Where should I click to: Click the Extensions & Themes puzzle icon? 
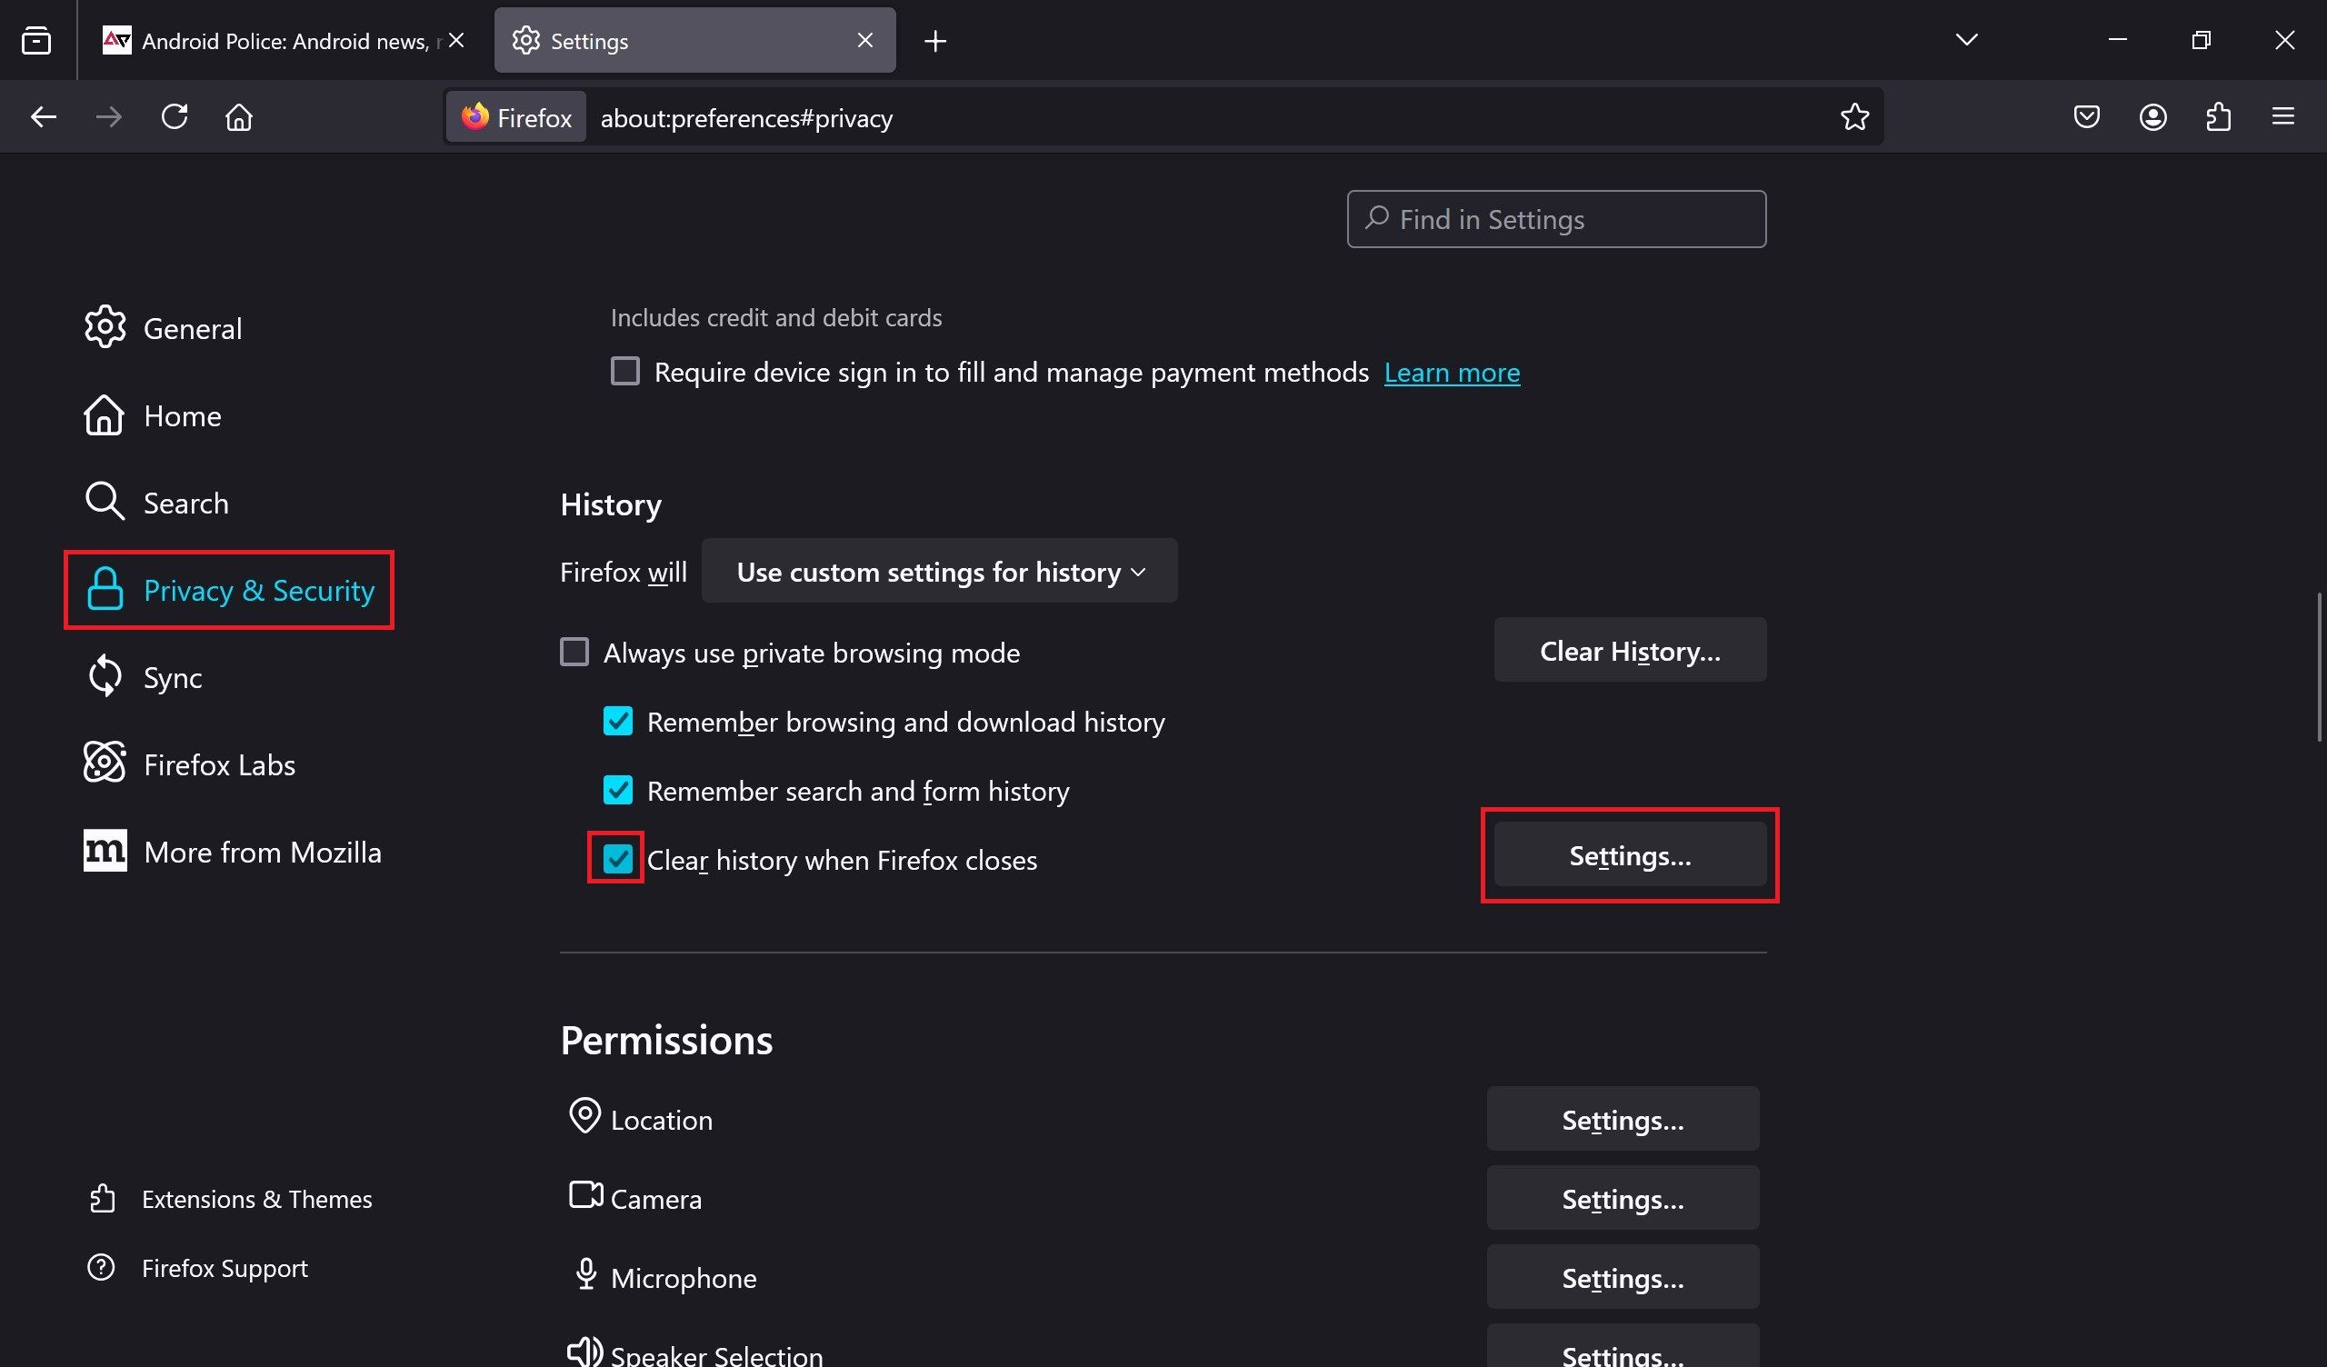103,1198
